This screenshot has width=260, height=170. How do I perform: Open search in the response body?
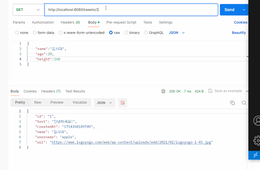pyautogui.click(x=244, y=103)
